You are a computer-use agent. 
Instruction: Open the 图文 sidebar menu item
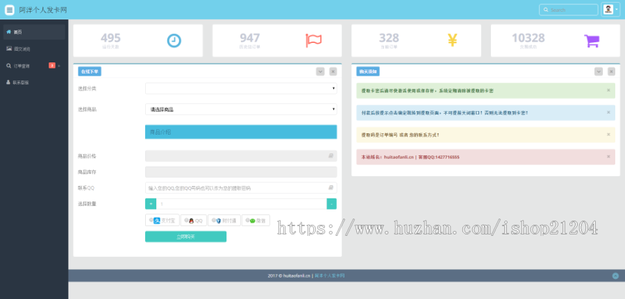click(x=34, y=49)
